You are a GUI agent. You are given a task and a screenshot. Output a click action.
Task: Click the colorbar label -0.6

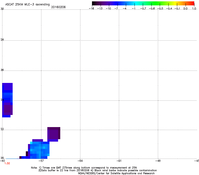[x=152, y=9]
